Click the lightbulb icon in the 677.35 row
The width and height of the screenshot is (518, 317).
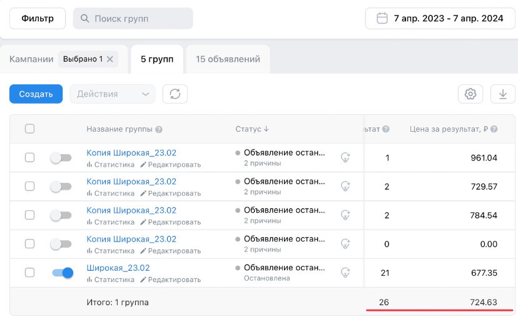345,273
